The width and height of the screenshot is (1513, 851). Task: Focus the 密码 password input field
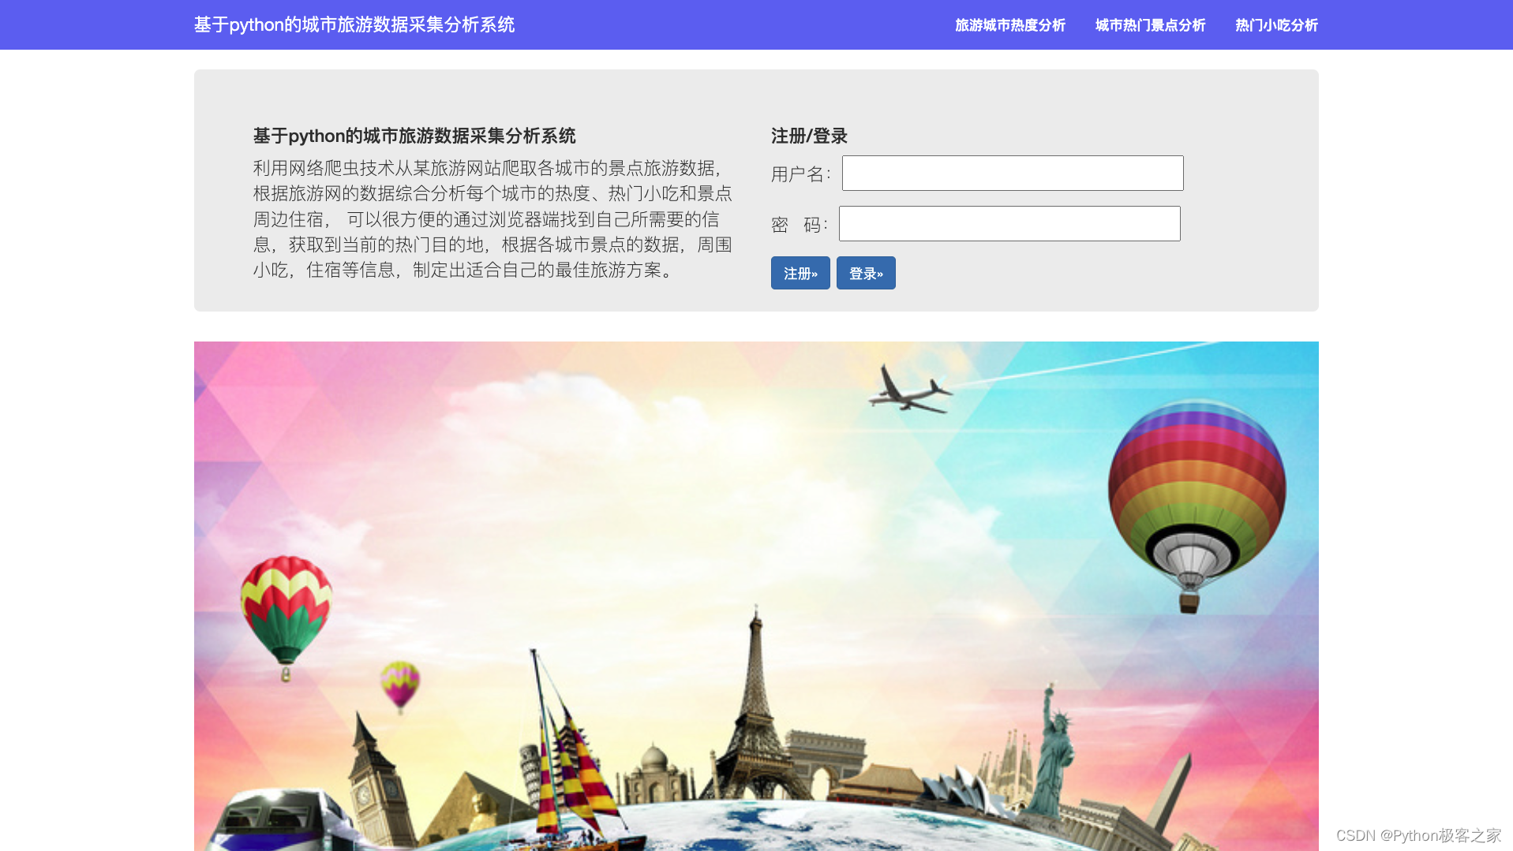(x=1009, y=223)
